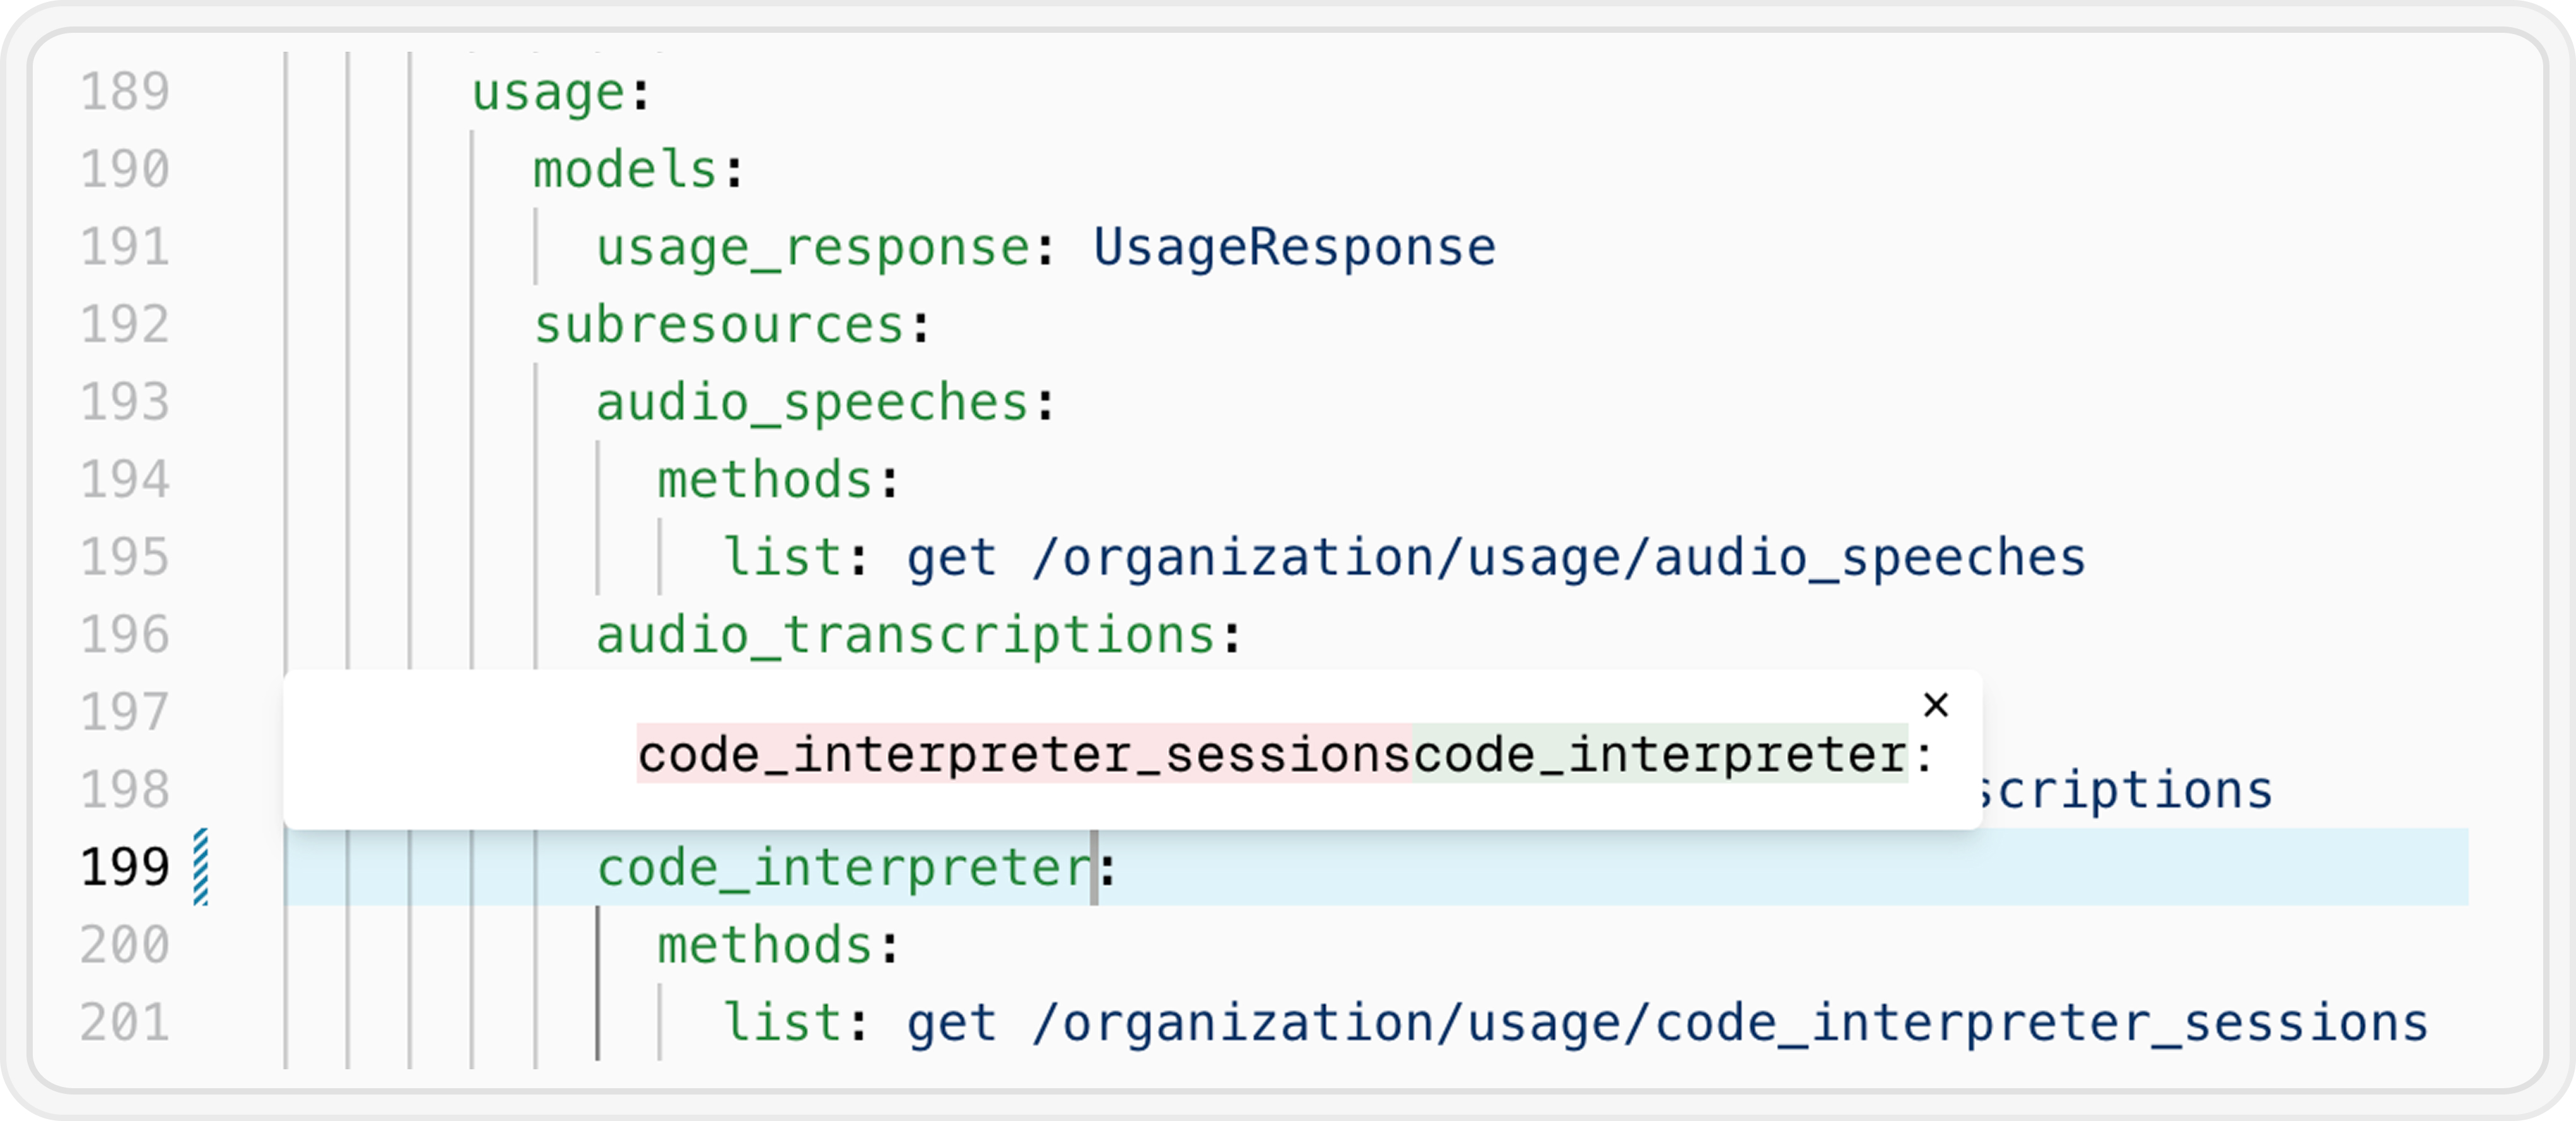Place the cursor in code_interpreter on line 199
Image resolution: width=2576 pixels, height=1121 pixels.
[844, 868]
